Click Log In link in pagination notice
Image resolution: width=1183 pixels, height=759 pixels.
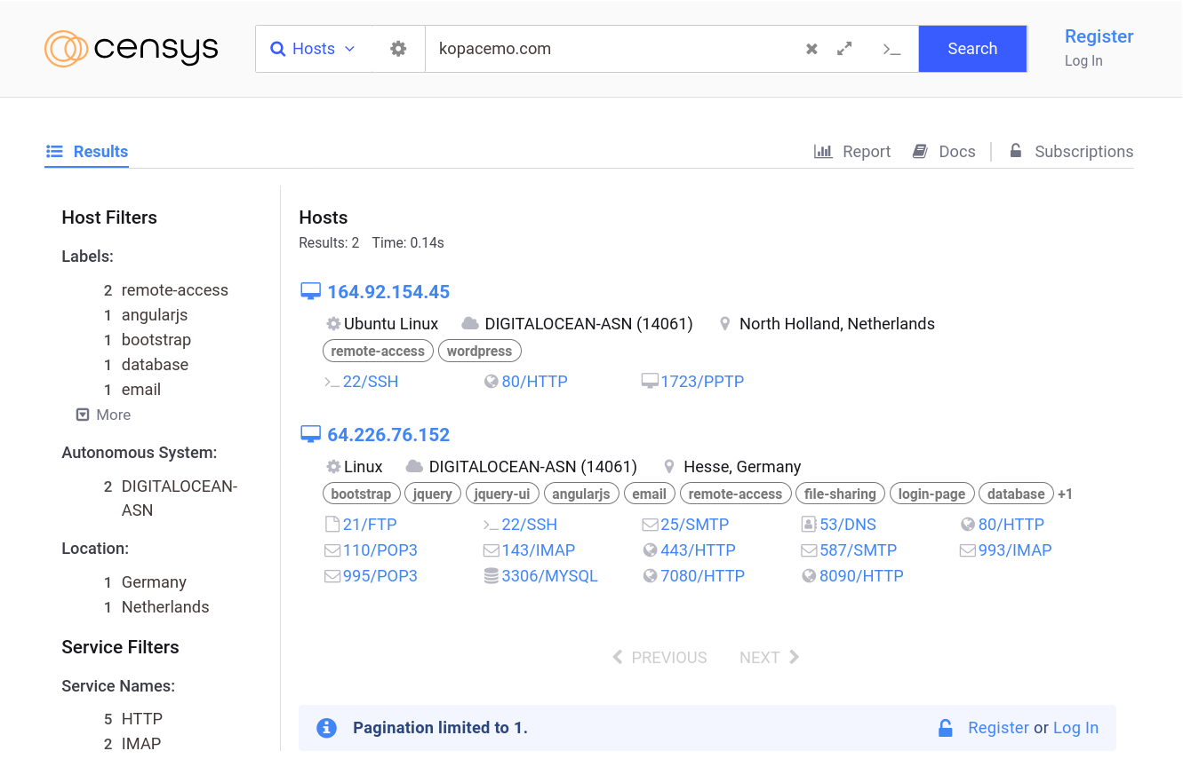[1075, 728]
